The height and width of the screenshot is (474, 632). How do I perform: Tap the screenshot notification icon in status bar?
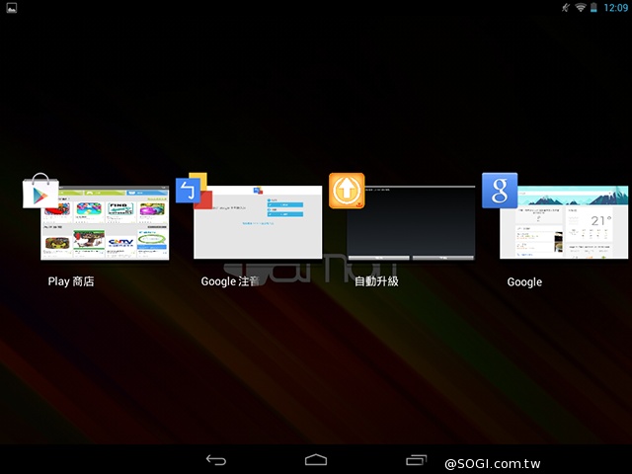point(9,8)
